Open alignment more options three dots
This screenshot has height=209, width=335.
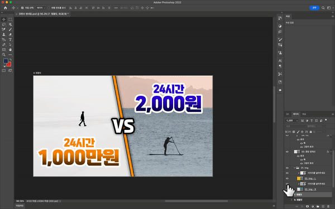(116, 8)
